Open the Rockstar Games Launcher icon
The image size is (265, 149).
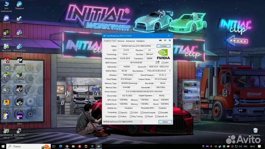(6, 105)
